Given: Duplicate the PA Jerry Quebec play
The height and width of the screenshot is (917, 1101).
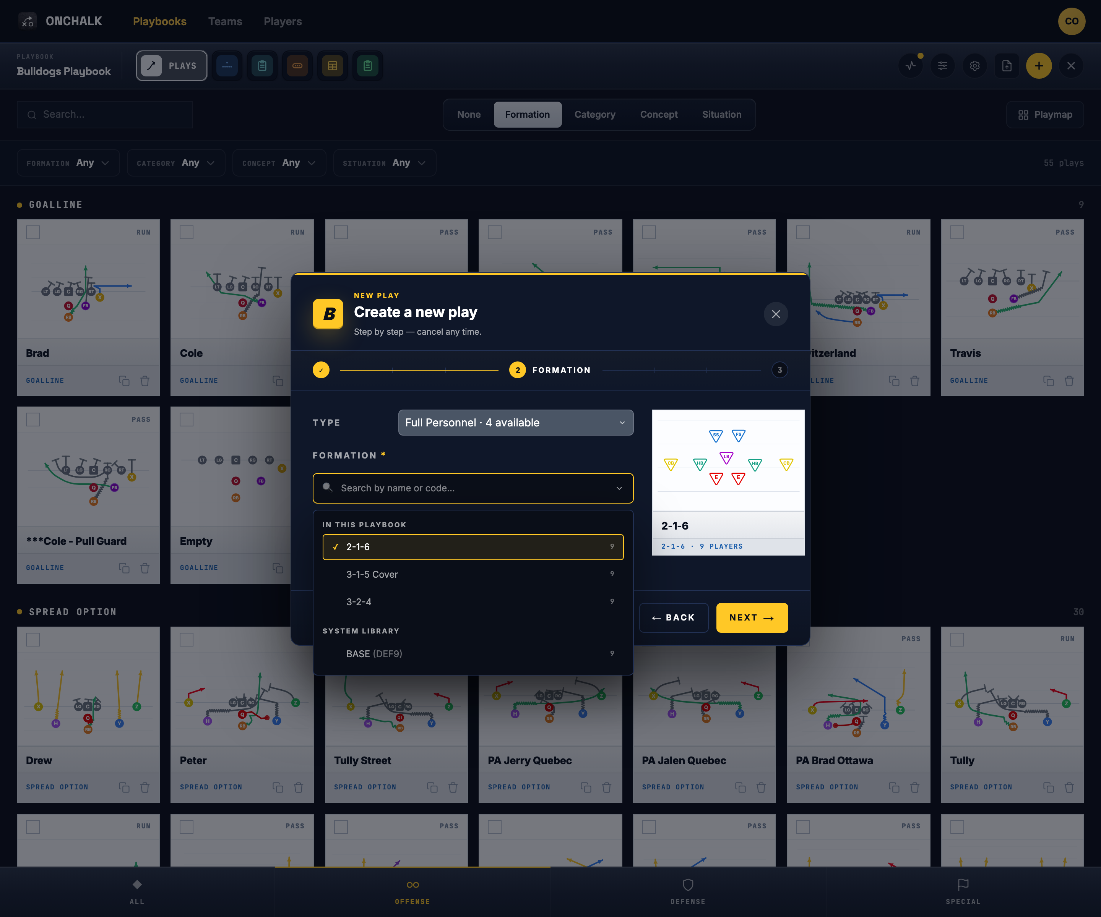Looking at the screenshot, I should click(586, 787).
